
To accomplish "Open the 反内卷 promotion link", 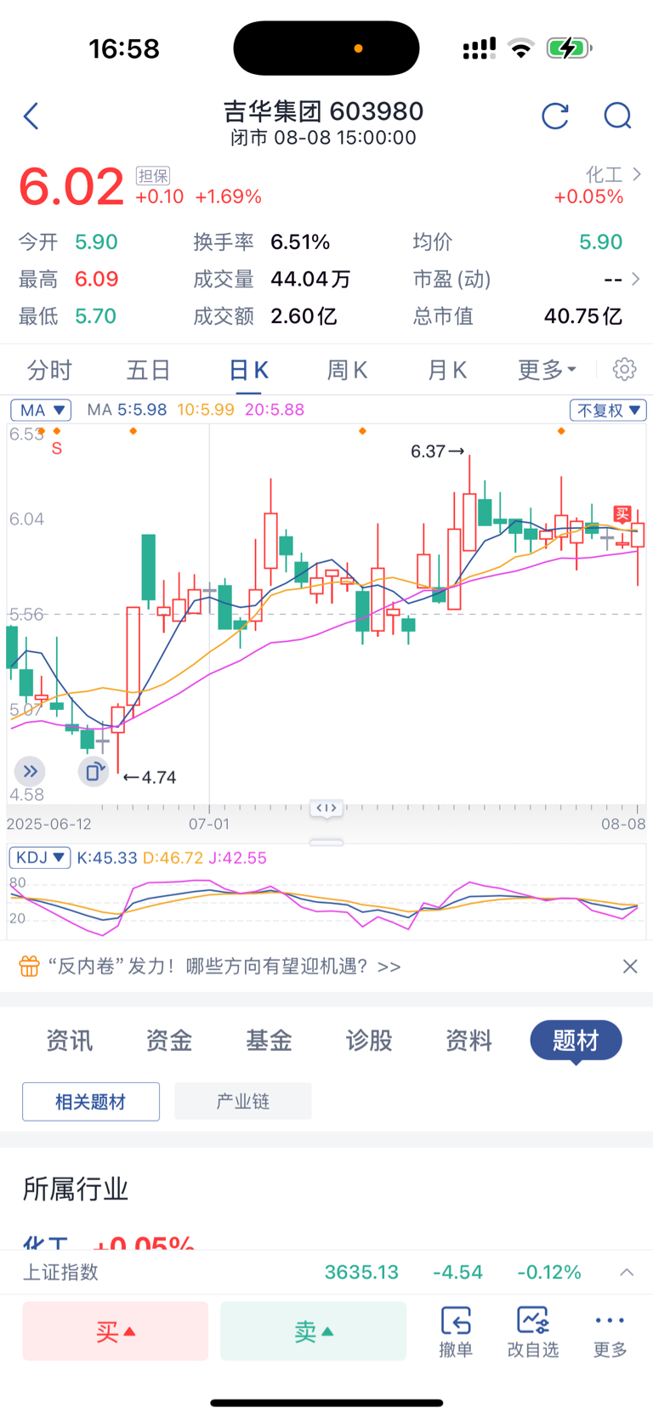I will [x=224, y=966].
